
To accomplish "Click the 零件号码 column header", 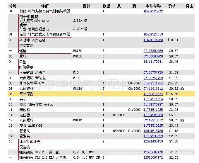I will (153, 6).
